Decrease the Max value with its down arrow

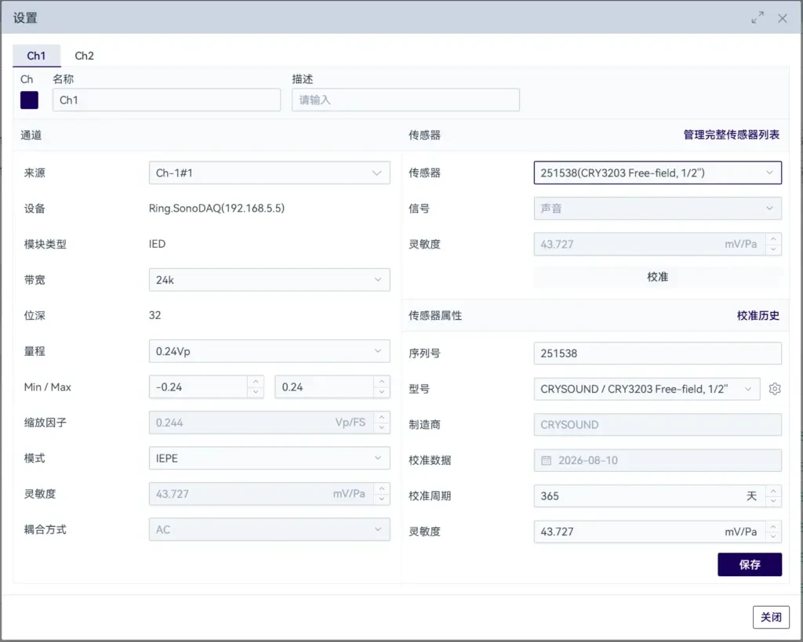(382, 393)
